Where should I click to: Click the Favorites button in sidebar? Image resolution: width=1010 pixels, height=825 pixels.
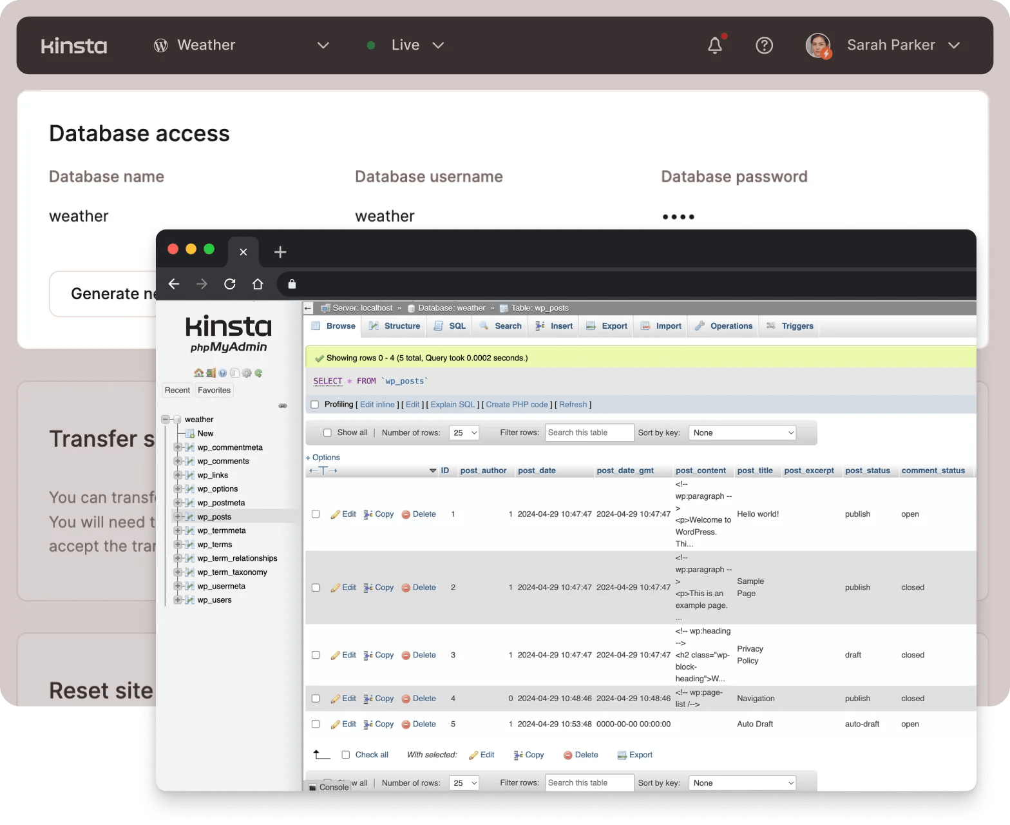pos(214,391)
